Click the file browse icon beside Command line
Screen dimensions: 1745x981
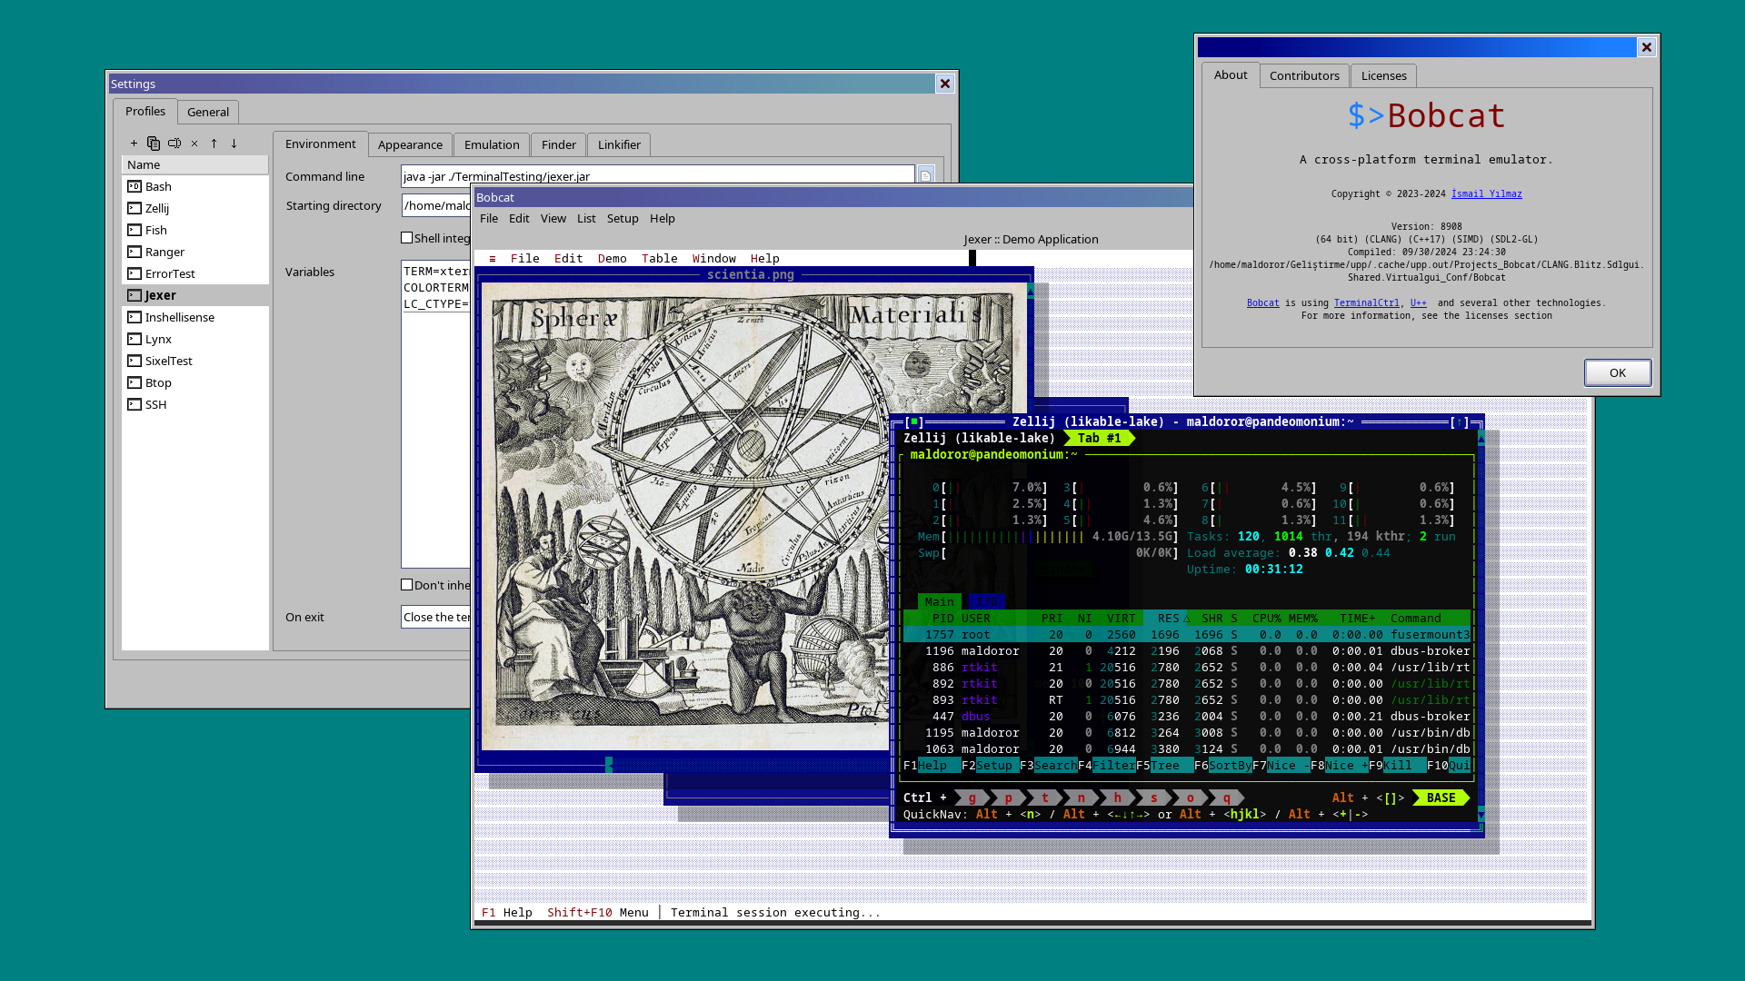[925, 175]
